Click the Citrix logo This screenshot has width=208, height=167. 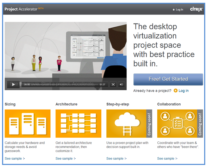point(196,9)
